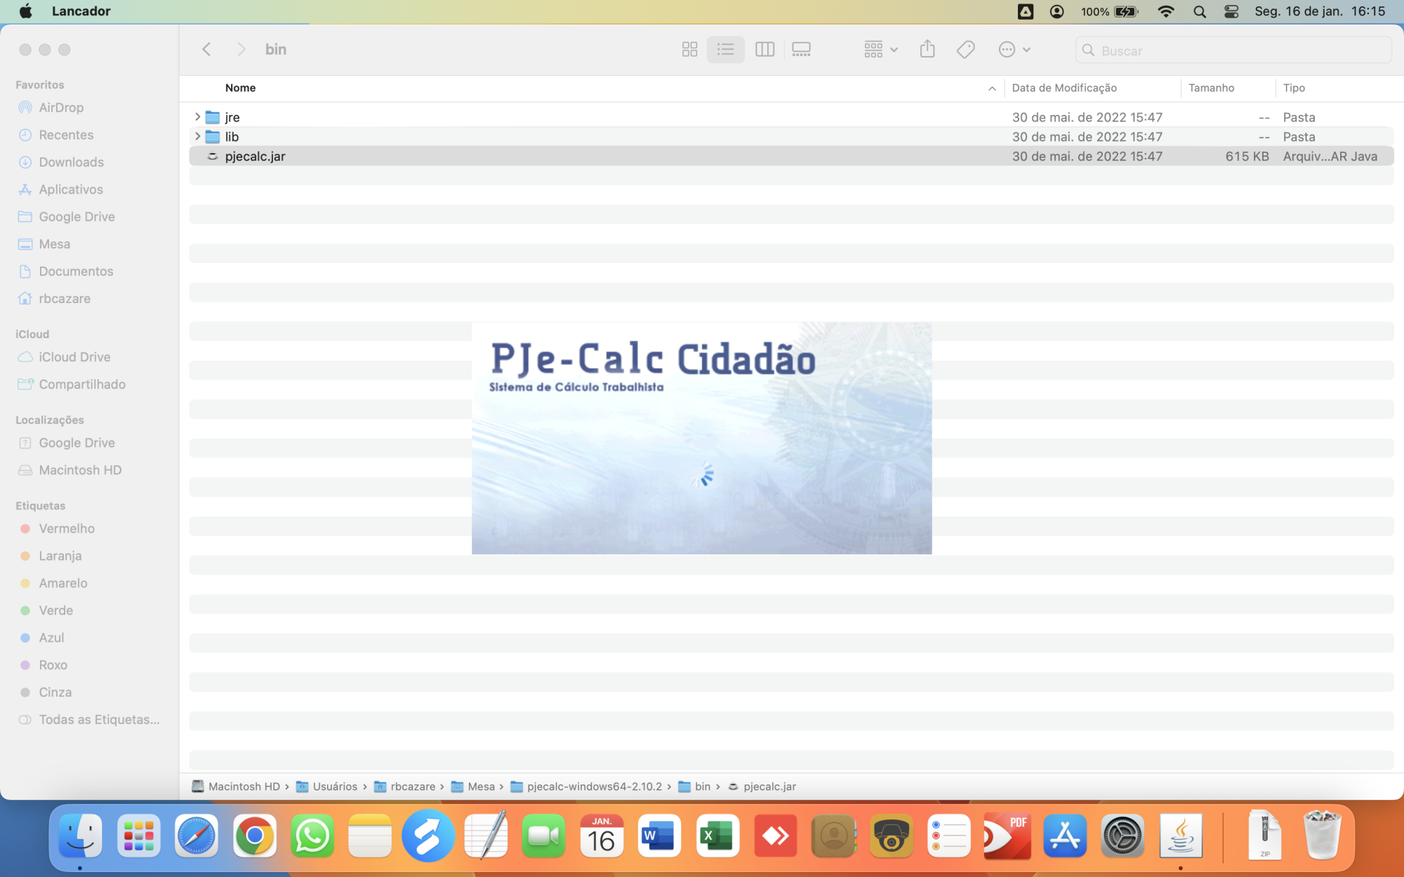Select the Vermelho red tag
This screenshot has width=1404, height=877.
coord(67,528)
